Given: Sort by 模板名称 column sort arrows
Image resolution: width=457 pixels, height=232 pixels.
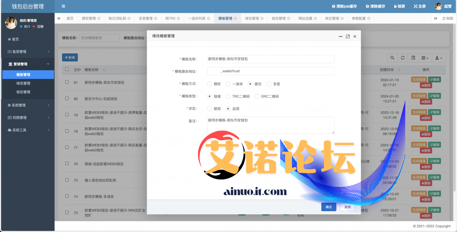Looking at the screenshot, I should point(104,70).
